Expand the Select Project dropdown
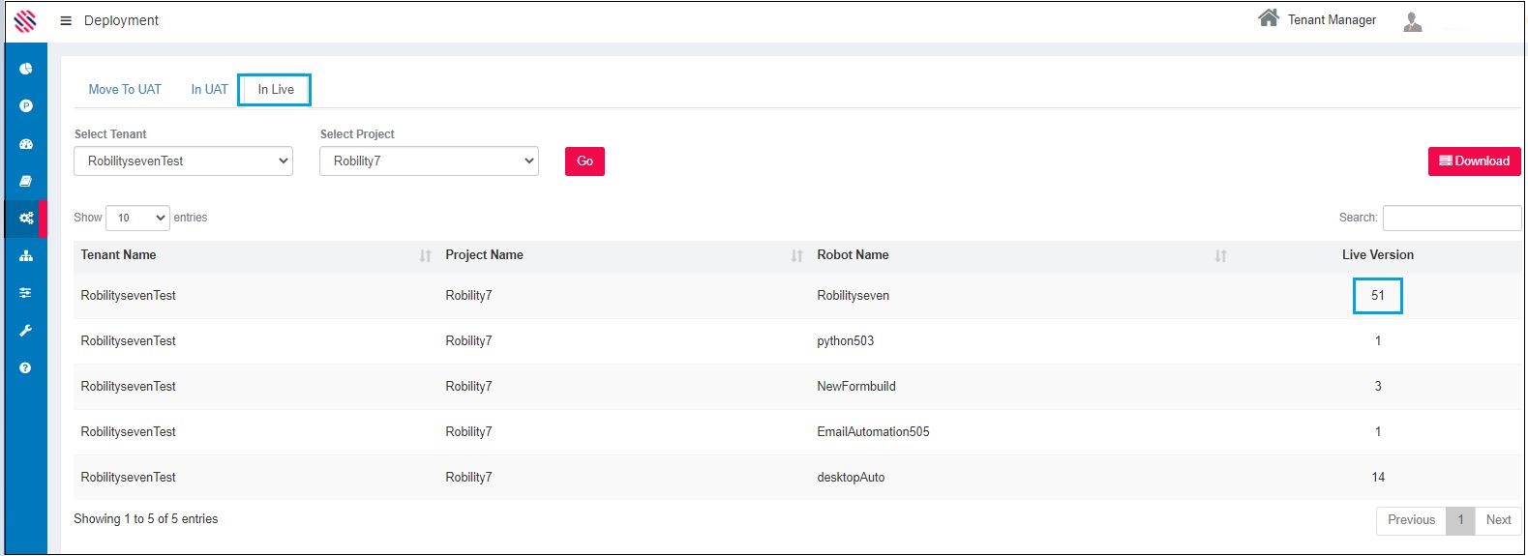 (429, 161)
